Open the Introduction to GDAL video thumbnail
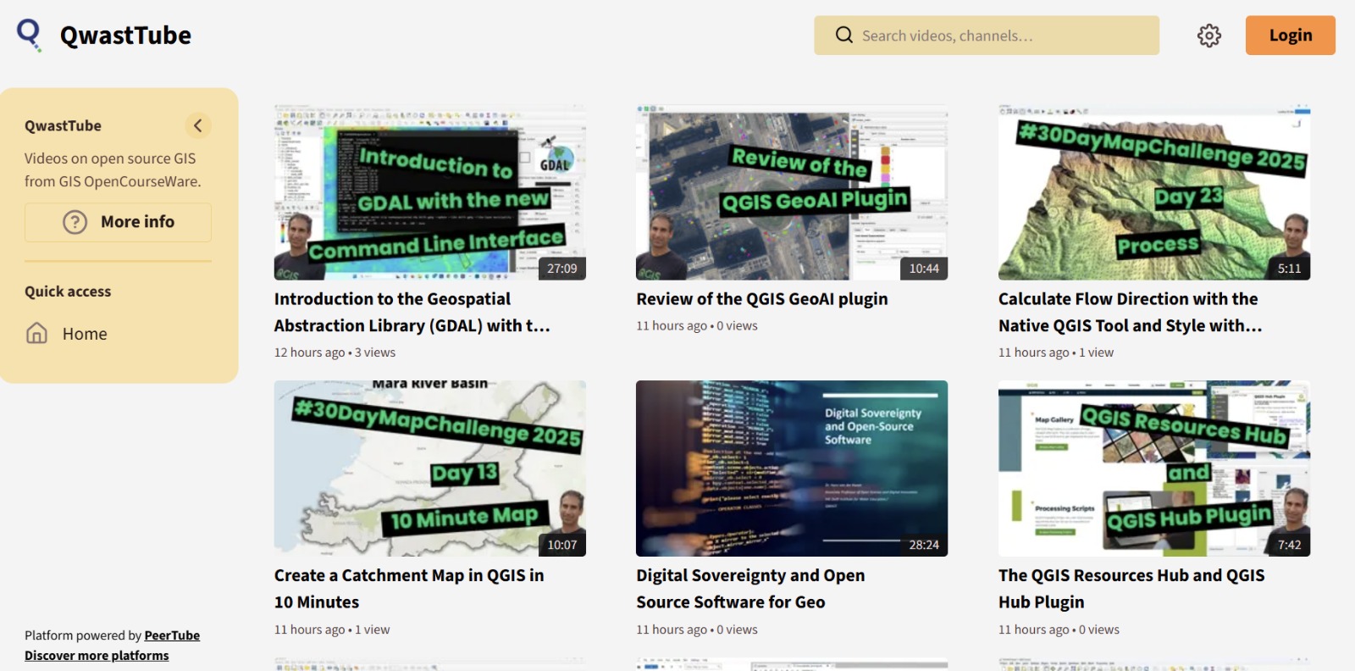1355x671 pixels. click(429, 192)
